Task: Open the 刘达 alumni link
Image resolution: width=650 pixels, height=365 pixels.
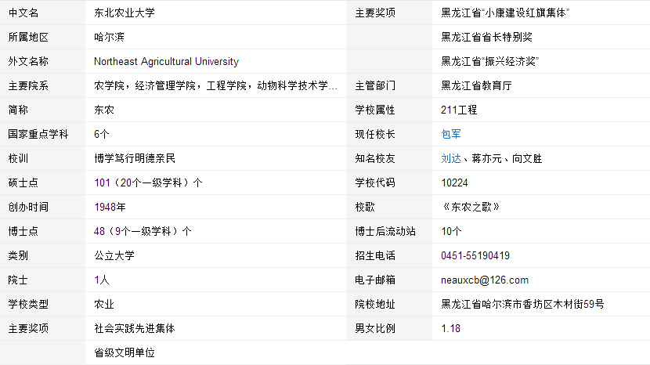Action: [x=451, y=158]
